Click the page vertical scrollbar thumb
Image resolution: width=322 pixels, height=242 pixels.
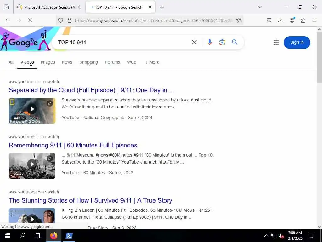coord(319,58)
